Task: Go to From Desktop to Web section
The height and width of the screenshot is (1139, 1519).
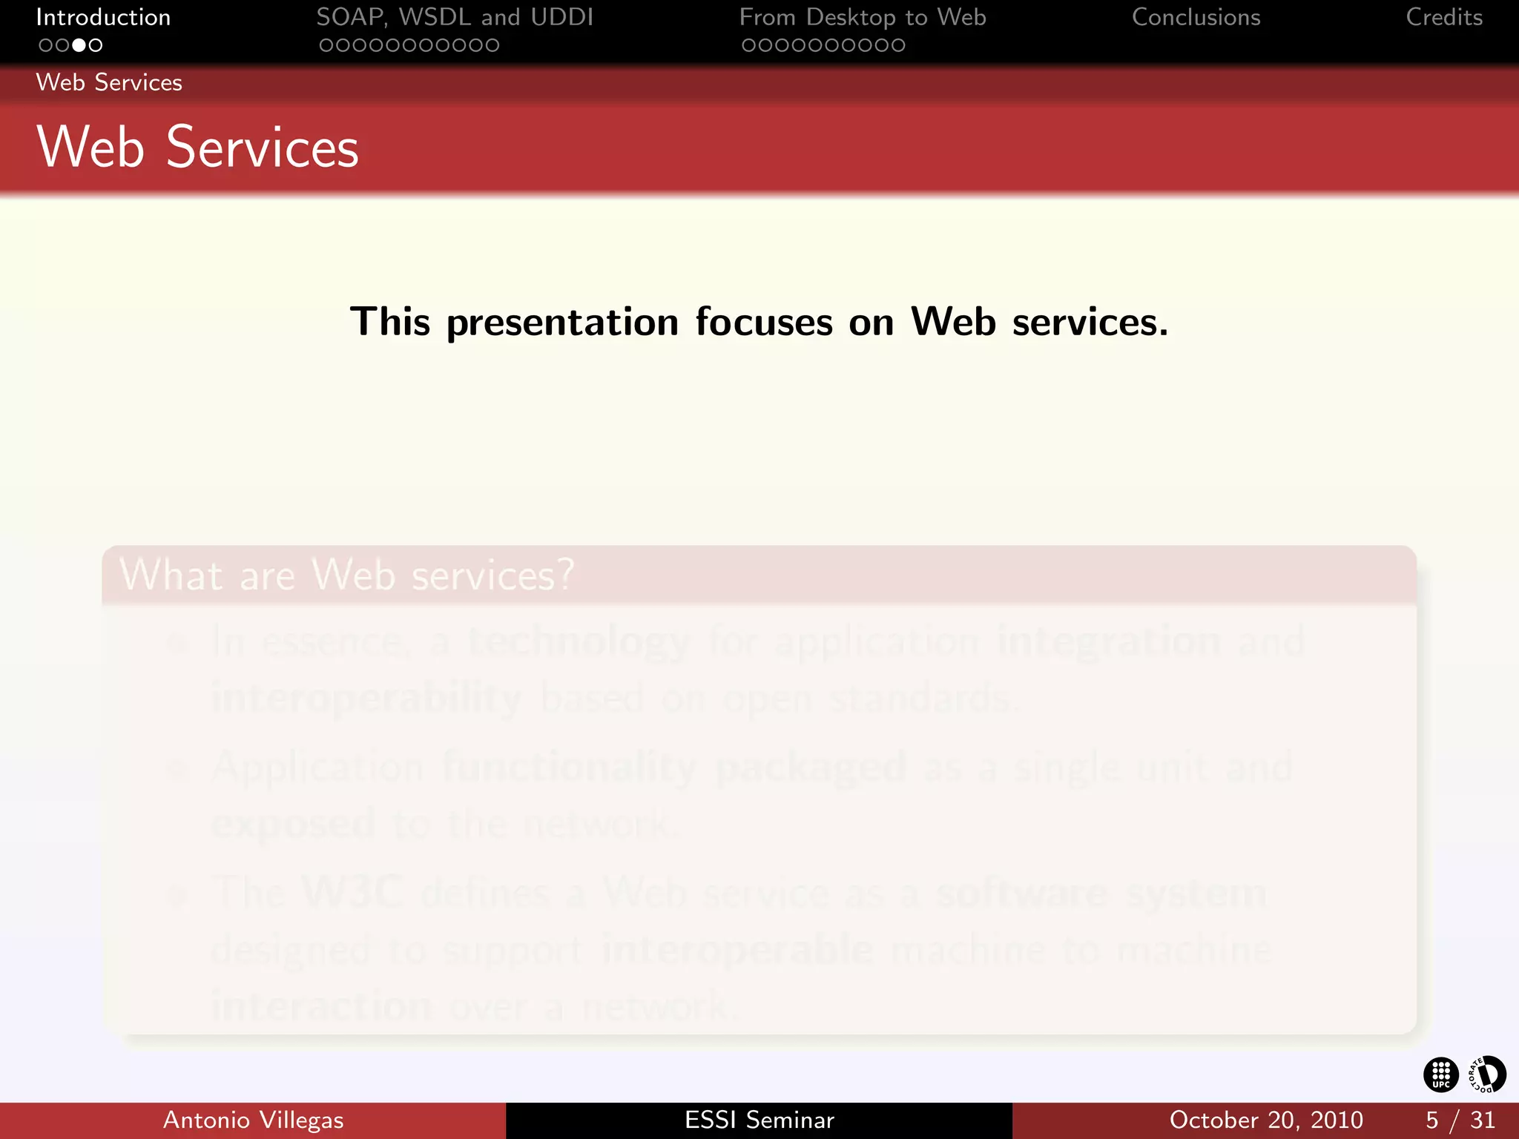Action: [x=863, y=17]
